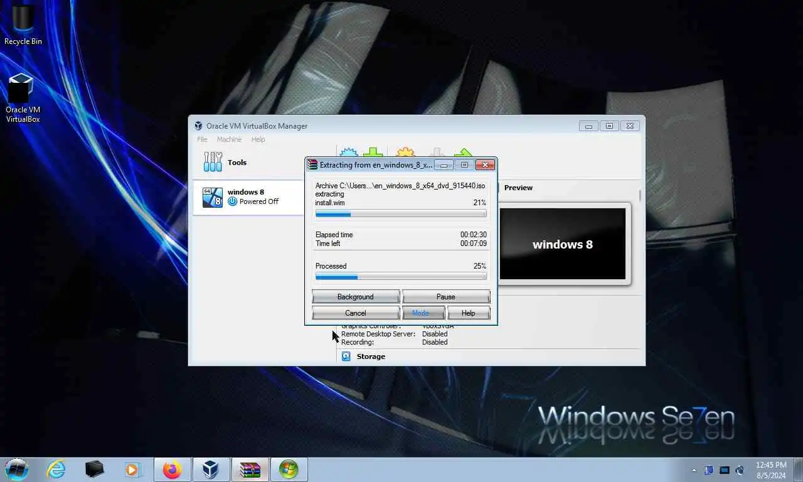The height and width of the screenshot is (482, 803).
Task: Click the Powered Off power status icon
Action: 233,201
